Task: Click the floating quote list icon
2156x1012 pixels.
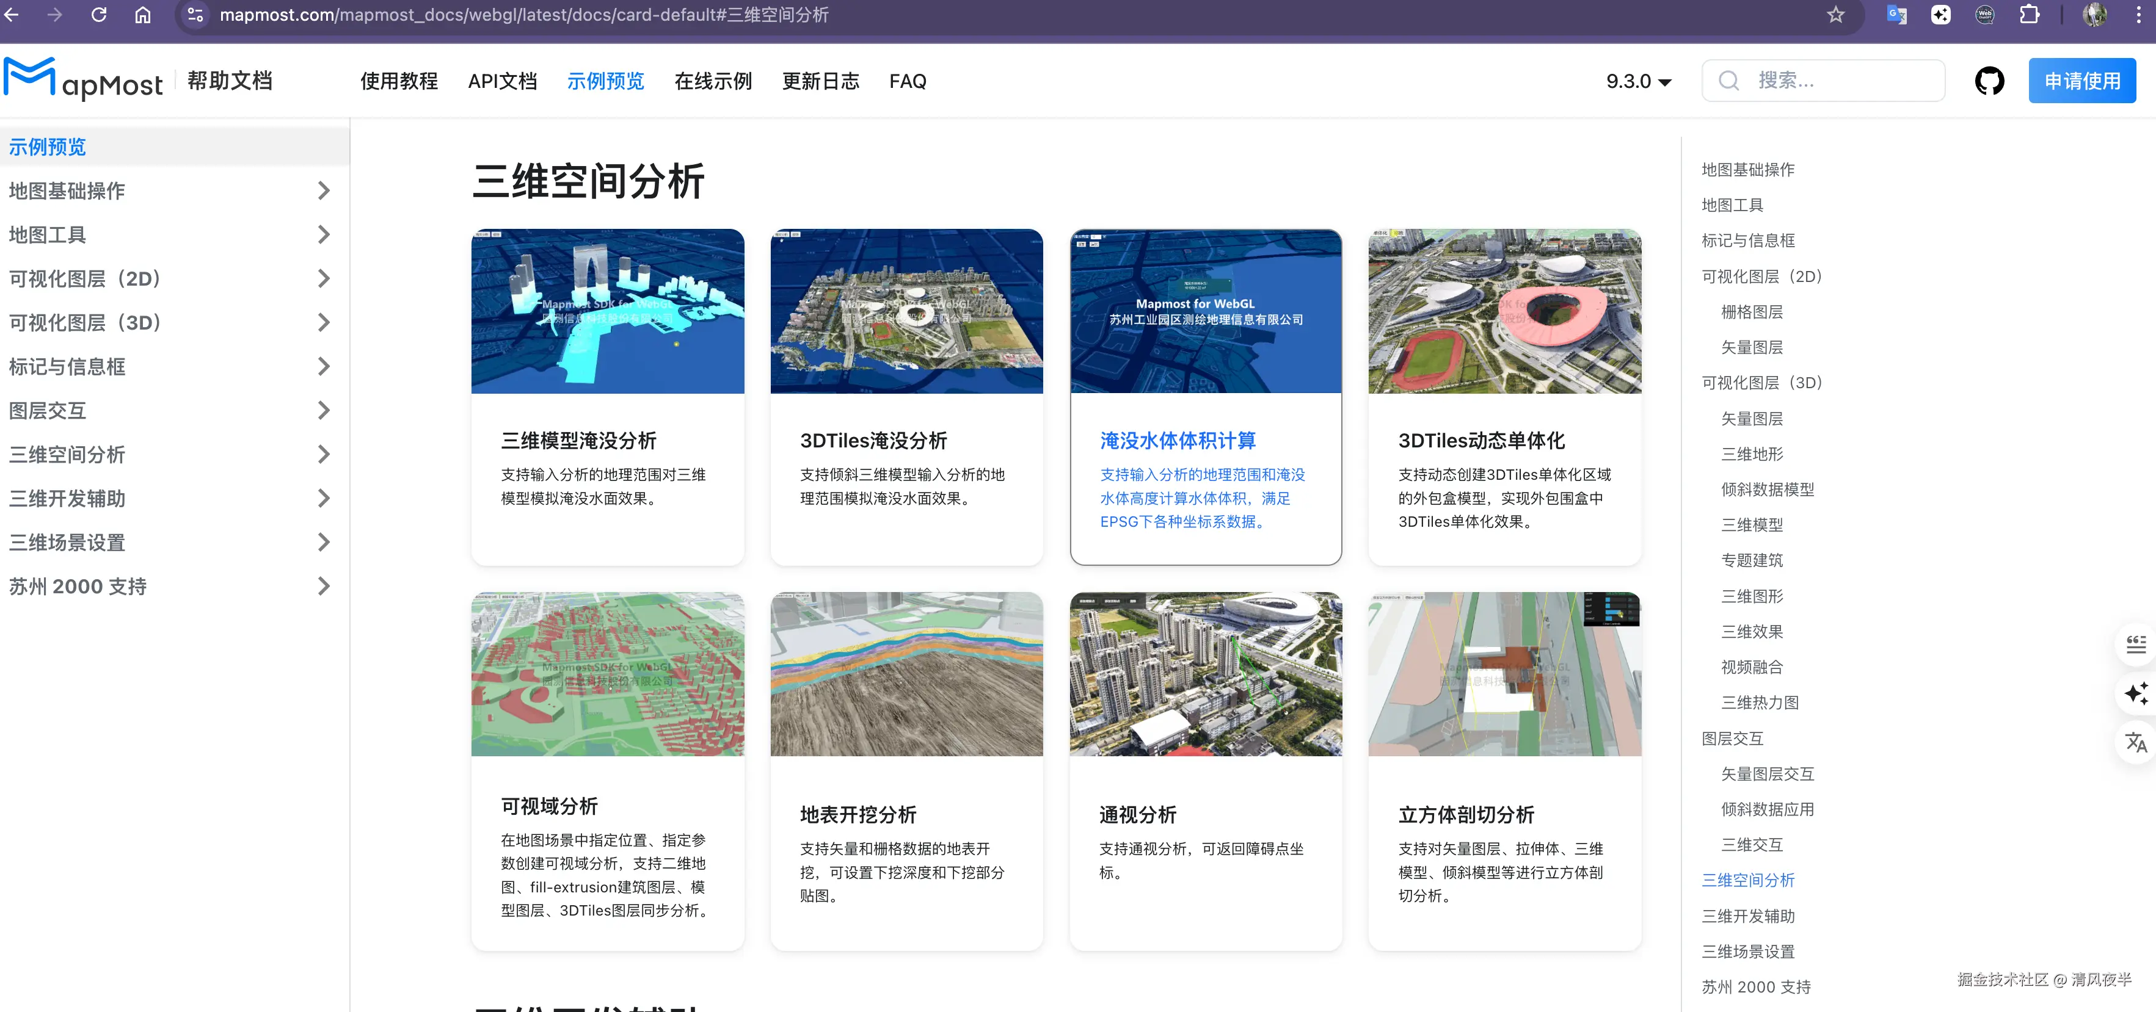Action: 2135,644
